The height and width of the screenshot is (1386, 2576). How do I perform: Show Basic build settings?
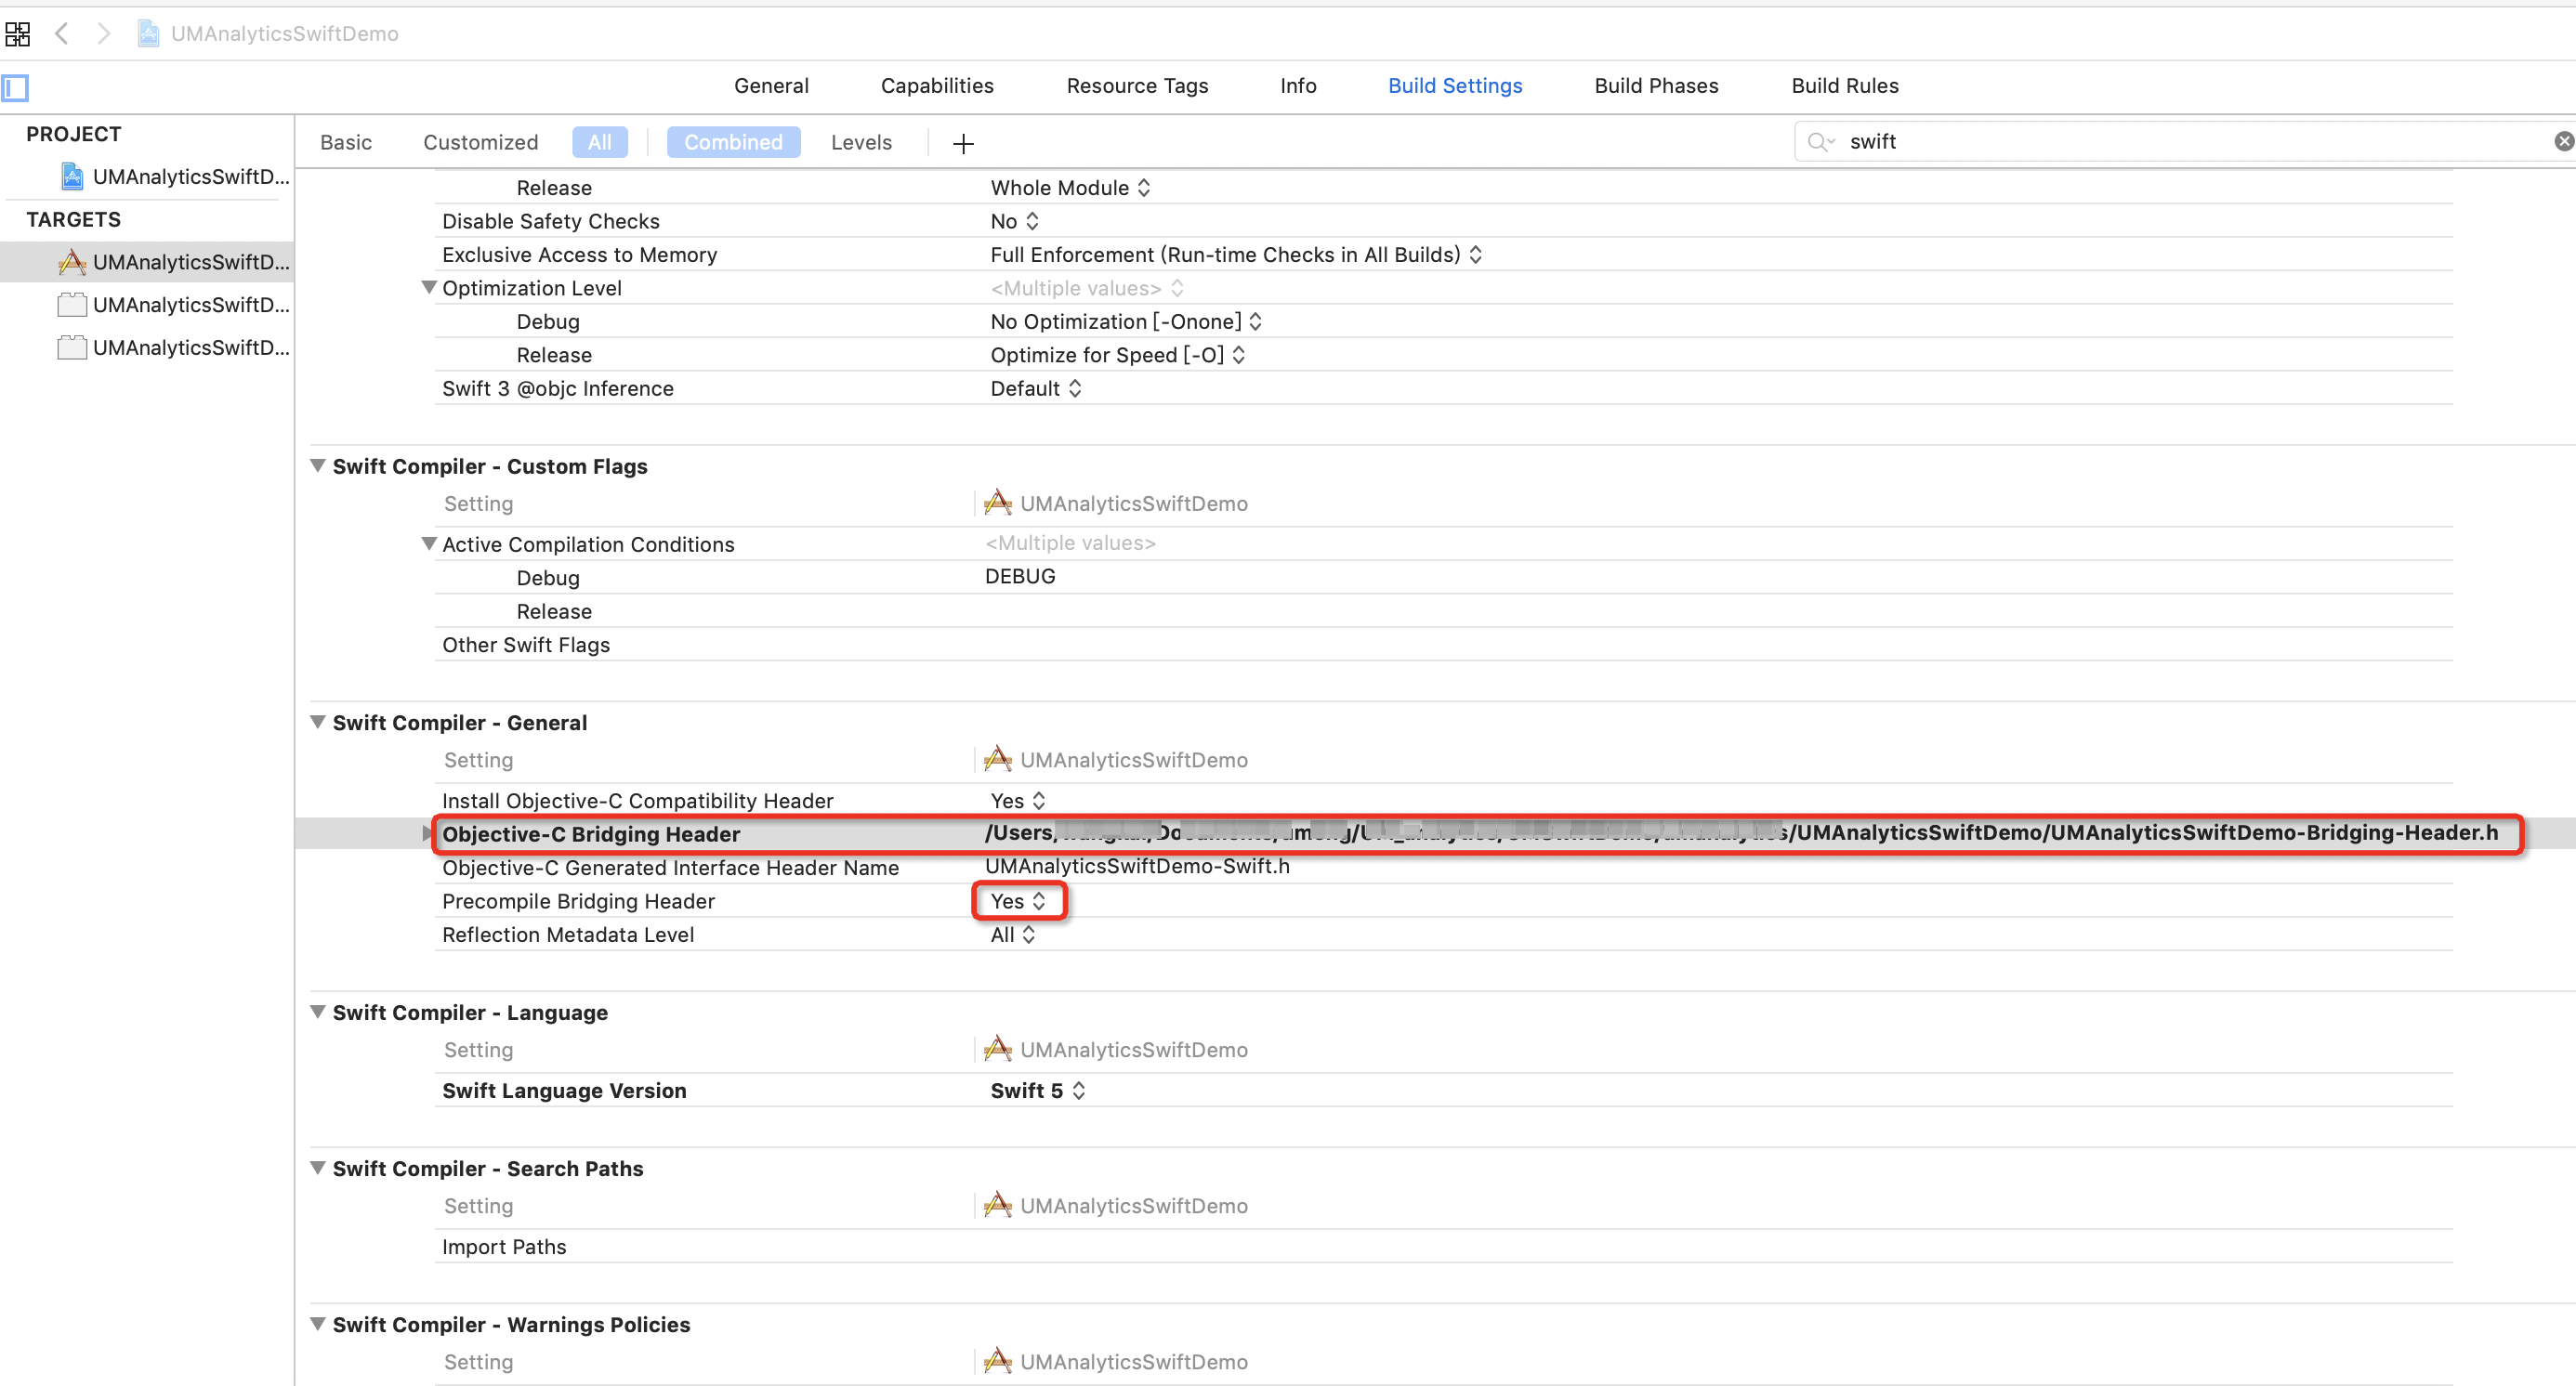click(x=346, y=143)
